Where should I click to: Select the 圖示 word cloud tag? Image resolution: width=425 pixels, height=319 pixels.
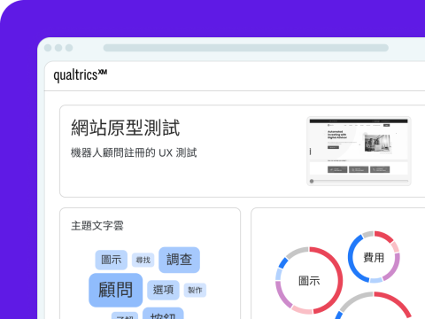112,260
